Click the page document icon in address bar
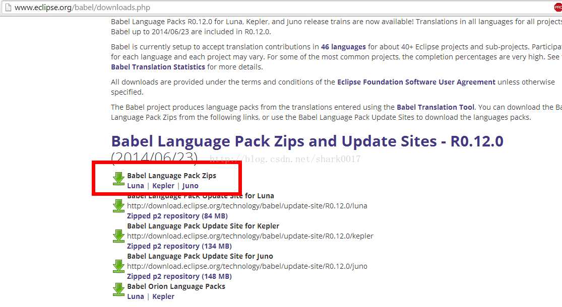The width and height of the screenshot is (562, 307). (8, 7)
